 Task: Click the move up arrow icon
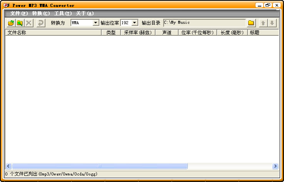click(263, 23)
